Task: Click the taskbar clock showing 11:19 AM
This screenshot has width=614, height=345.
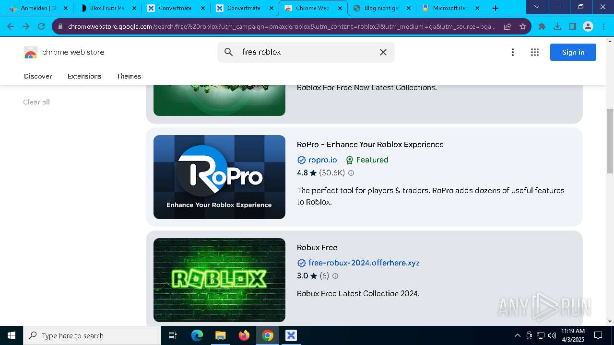Action: click(573, 335)
